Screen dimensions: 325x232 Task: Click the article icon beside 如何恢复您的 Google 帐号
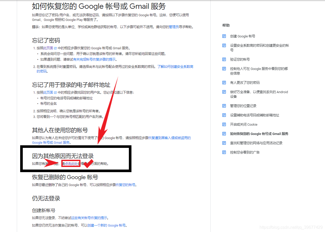tap(224, 134)
